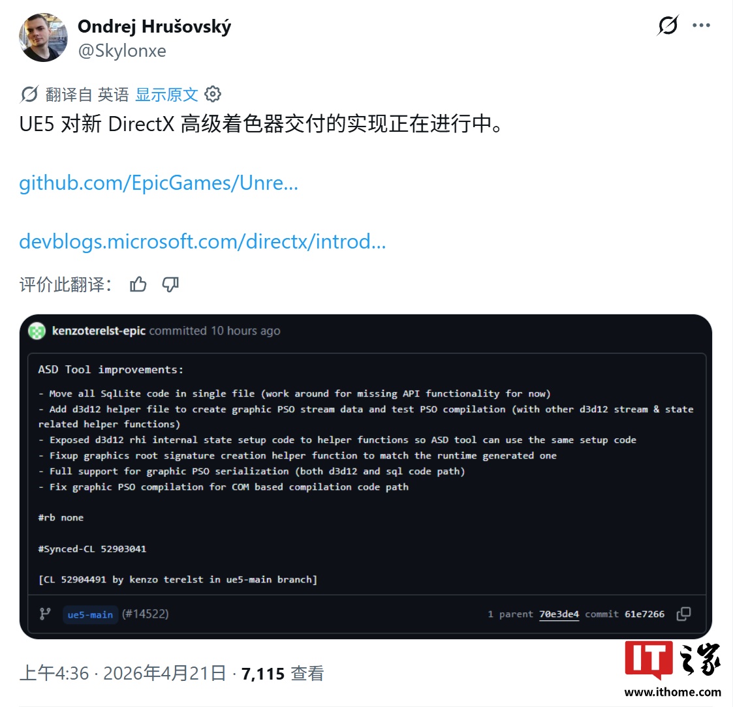Click the Ondrej Hrušovský display name
The height and width of the screenshot is (707, 733).
pos(154,26)
